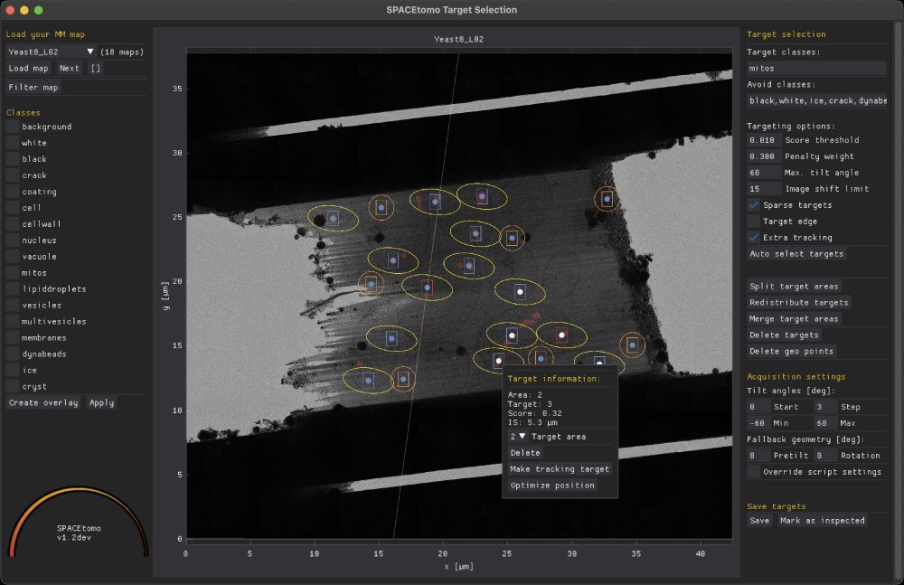Open the Target area dropdown in popup
The height and width of the screenshot is (585, 904).
(518, 437)
